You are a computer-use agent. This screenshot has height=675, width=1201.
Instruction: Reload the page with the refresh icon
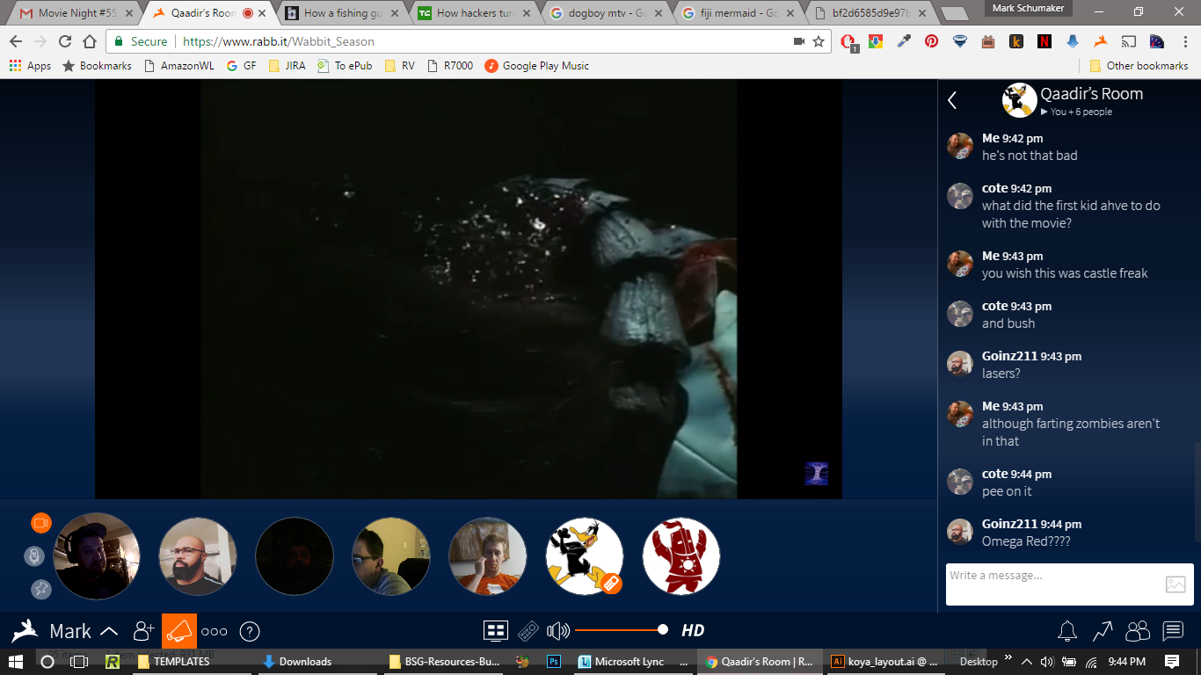pos(65,41)
